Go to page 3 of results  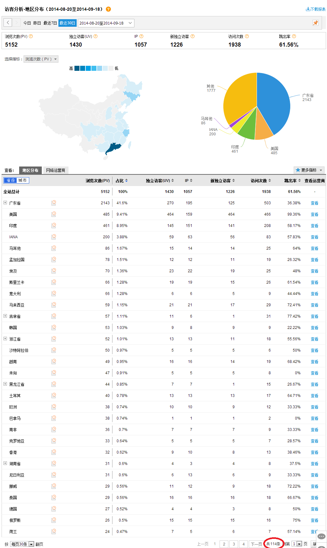tap(234, 544)
